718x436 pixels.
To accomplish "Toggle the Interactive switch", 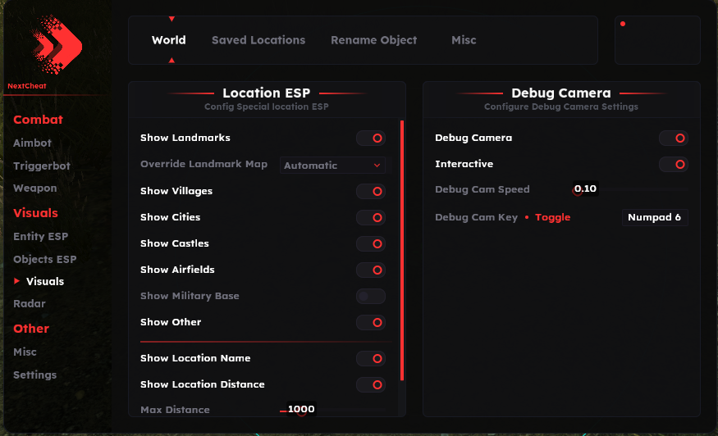I will 674,165.
